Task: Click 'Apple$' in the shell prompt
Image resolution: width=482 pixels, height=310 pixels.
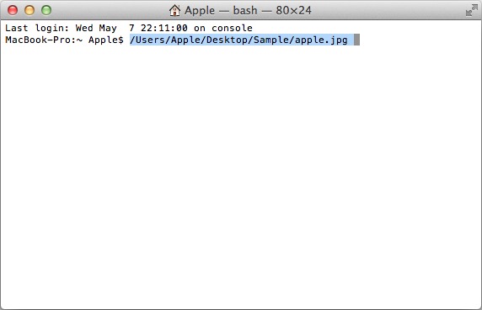Action: (x=106, y=40)
